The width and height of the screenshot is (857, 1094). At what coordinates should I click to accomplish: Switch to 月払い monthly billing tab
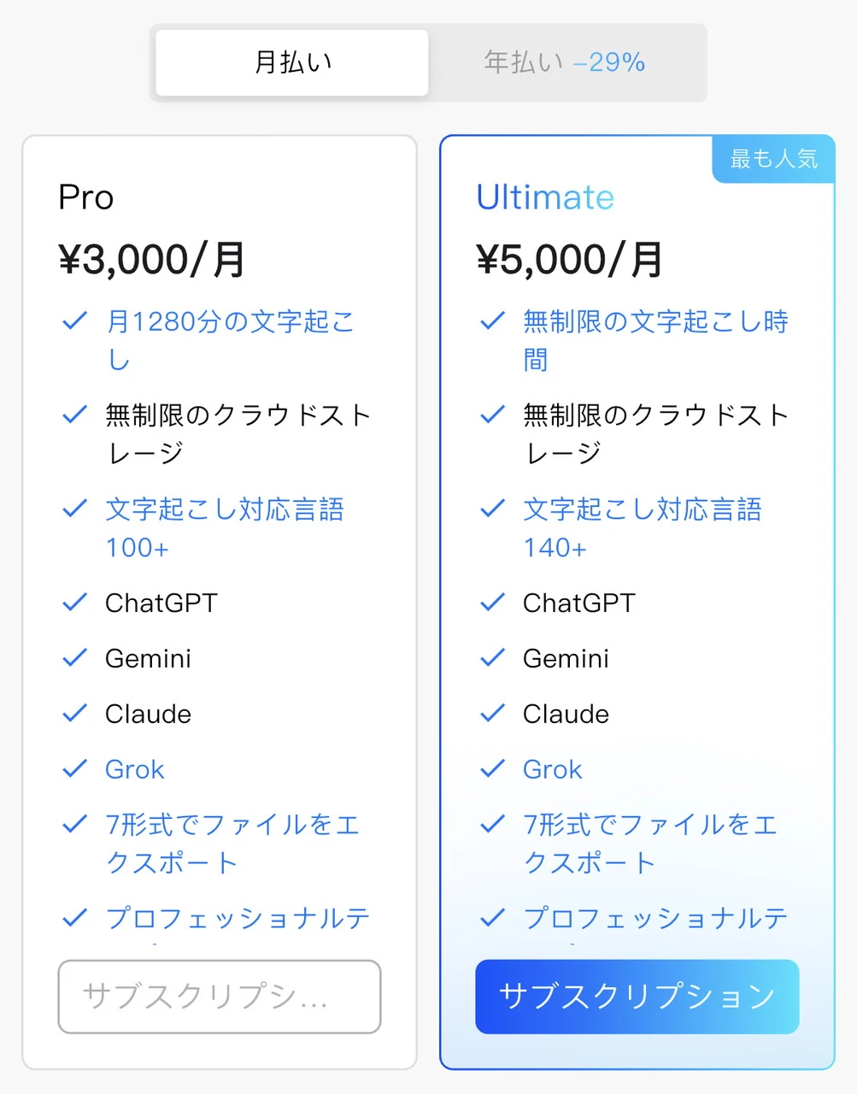click(292, 62)
